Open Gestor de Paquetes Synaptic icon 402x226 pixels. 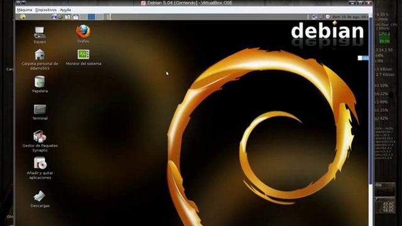click(x=40, y=136)
